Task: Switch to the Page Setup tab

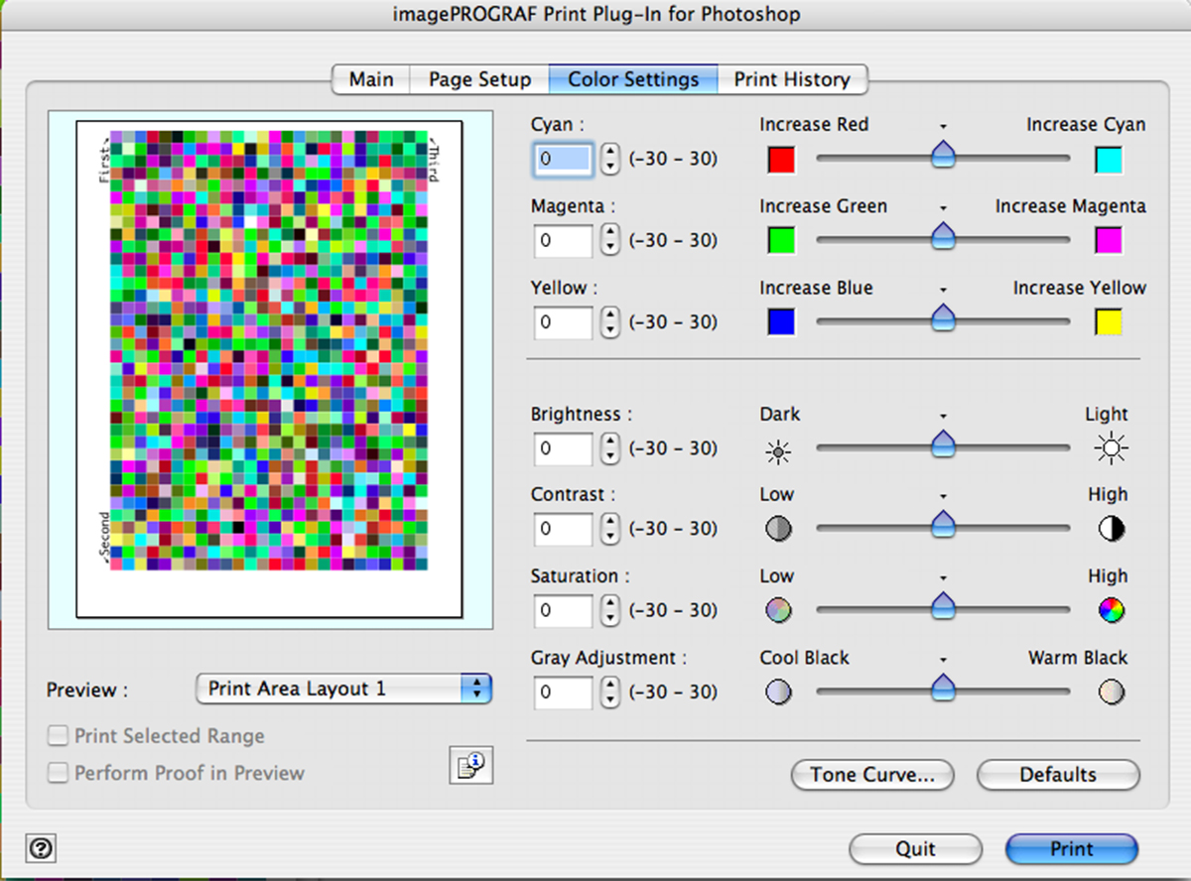Action: 480,79
